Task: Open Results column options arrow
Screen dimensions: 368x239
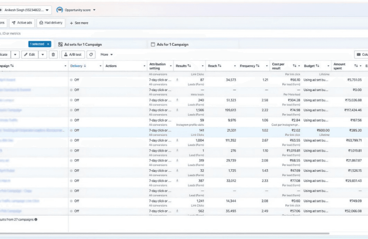Action: click(x=202, y=66)
